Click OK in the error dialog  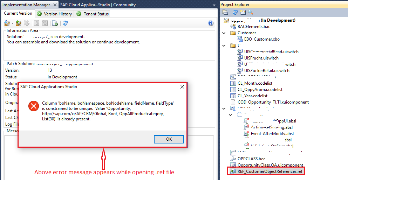point(169,139)
